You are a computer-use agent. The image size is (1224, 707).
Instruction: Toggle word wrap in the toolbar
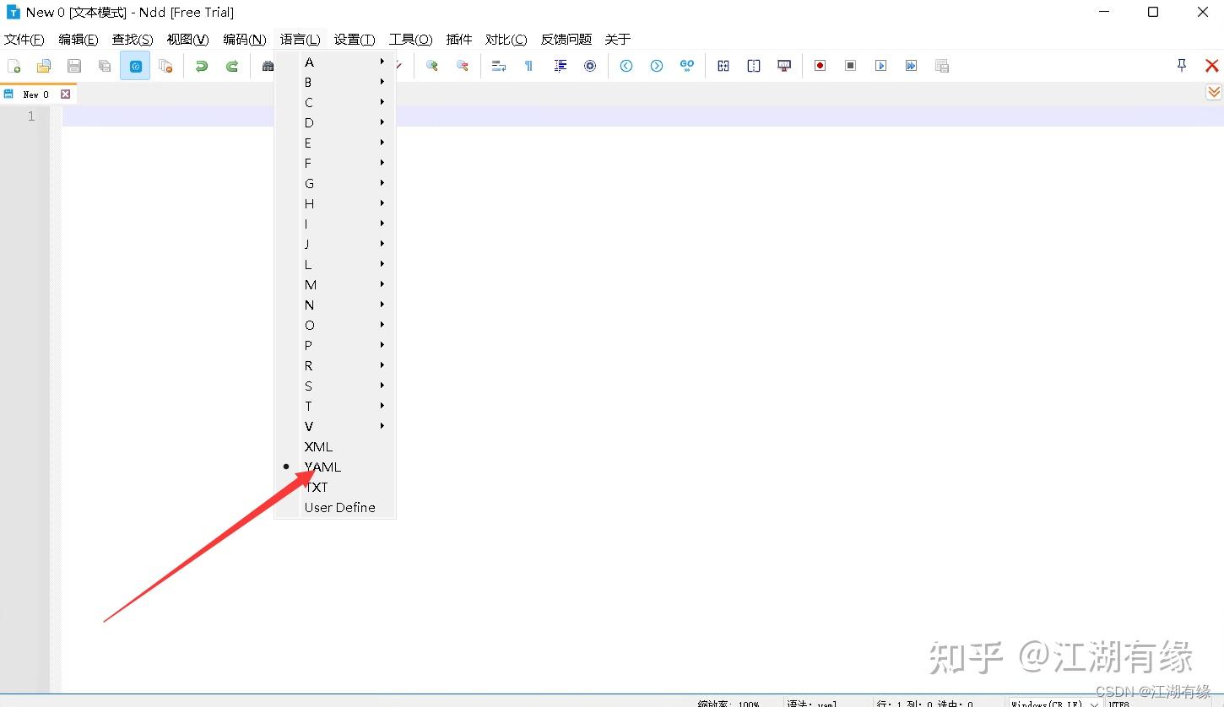(x=498, y=65)
